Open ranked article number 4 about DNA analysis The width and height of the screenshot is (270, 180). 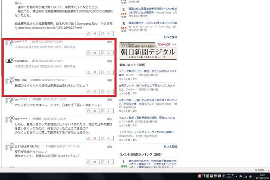click(153, 11)
